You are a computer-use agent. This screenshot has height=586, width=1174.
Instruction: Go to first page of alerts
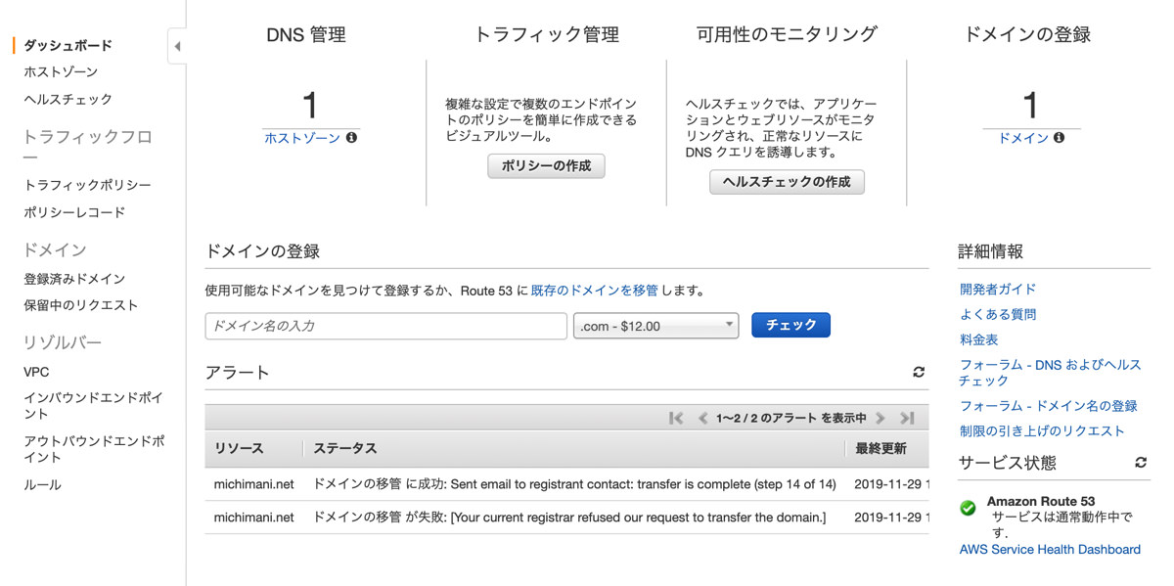pos(675,417)
